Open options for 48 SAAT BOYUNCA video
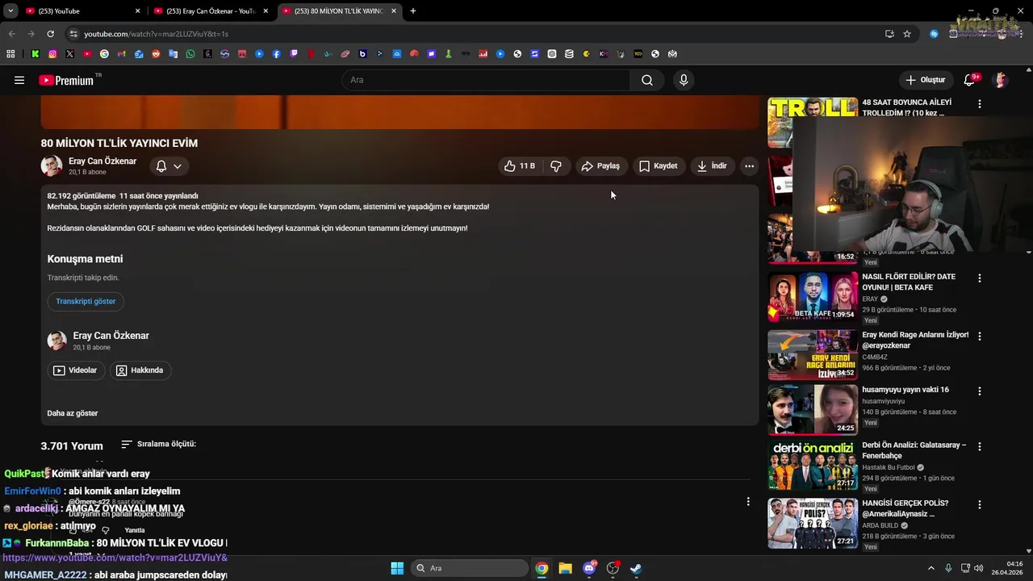The image size is (1033, 581). click(x=980, y=104)
